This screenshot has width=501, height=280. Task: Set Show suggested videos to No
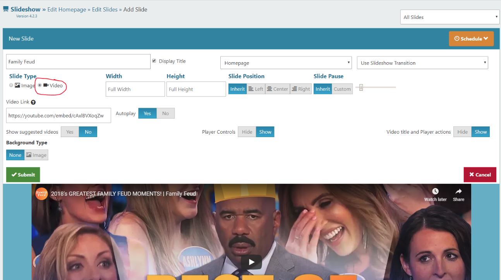coord(88,132)
